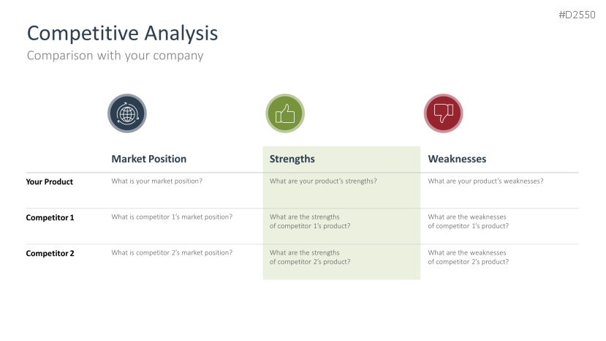Image resolution: width=606 pixels, height=341 pixels.
Task: Click strengths of competitor 1's product cell
Action: pyautogui.click(x=310, y=221)
